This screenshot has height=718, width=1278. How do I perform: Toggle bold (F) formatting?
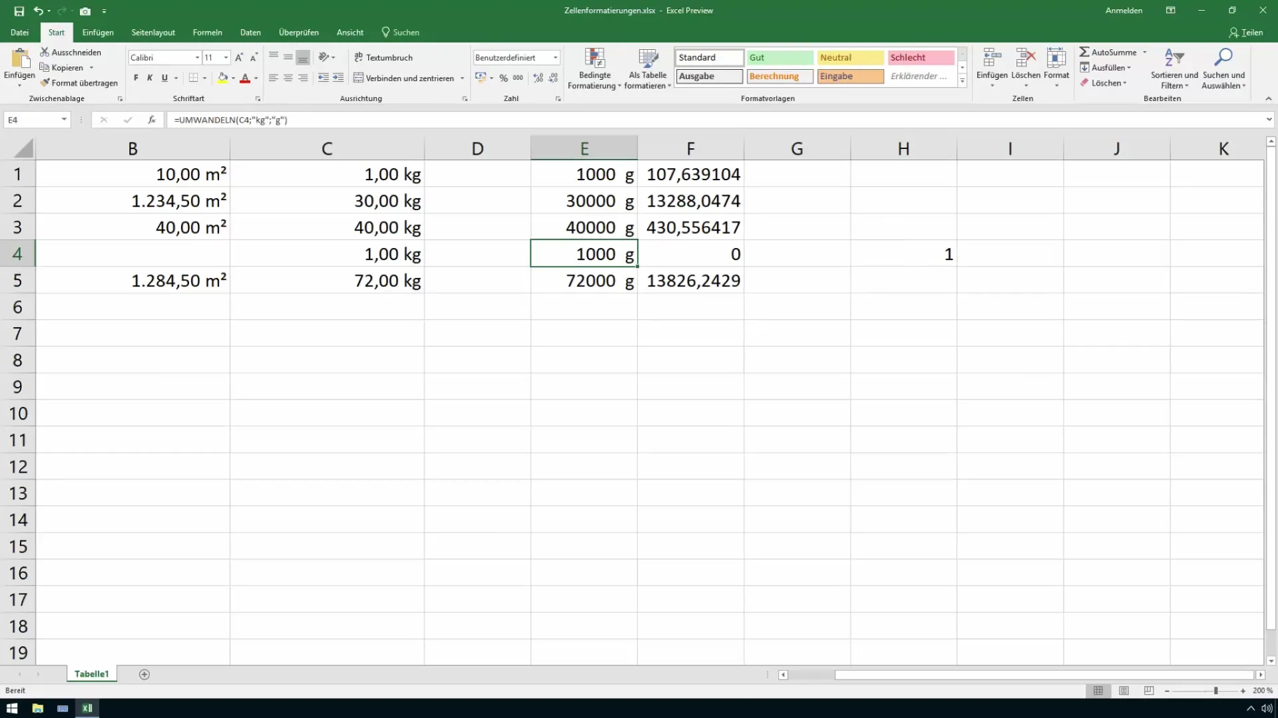pos(136,78)
